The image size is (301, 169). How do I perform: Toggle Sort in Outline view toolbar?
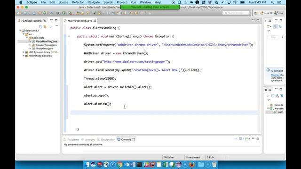coord(277,96)
